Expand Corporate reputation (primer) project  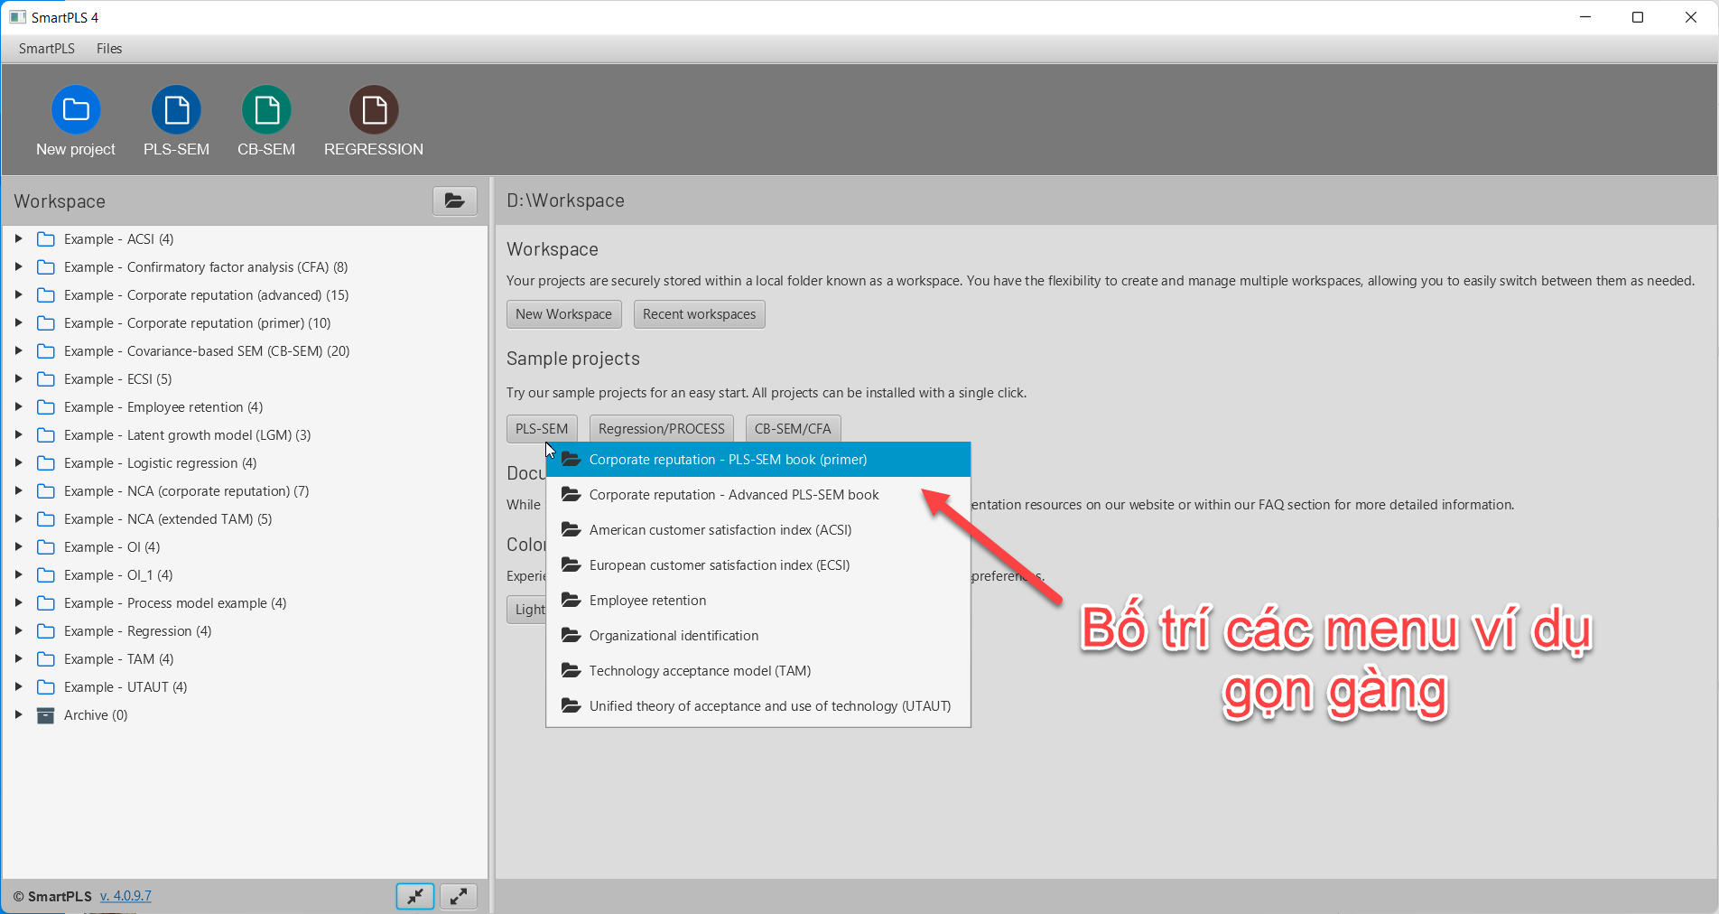click(18, 323)
